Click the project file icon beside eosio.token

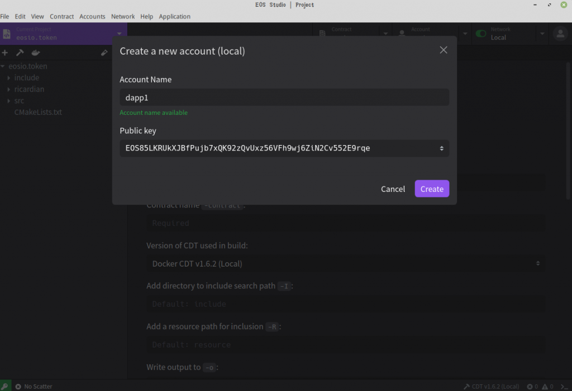click(7, 34)
